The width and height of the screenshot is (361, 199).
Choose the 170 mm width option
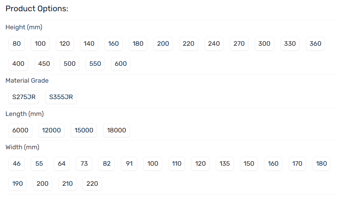point(297,164)
